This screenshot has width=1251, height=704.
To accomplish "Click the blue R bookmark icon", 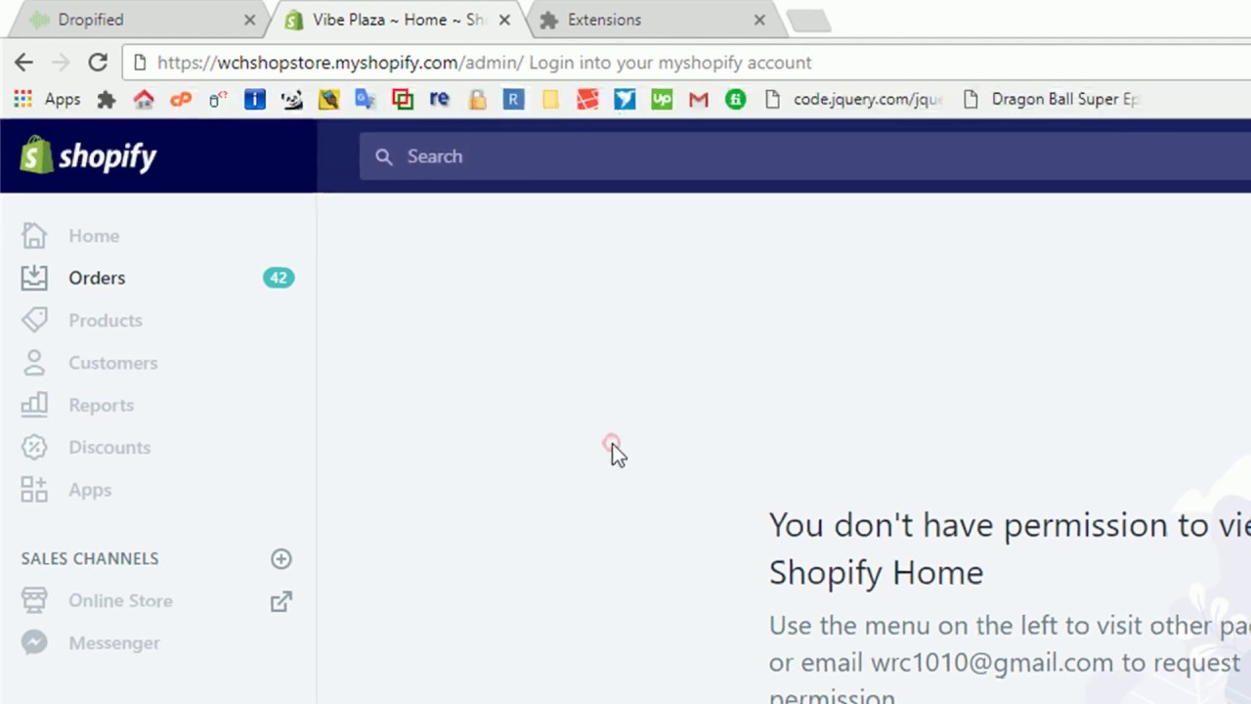I will tap(513, 99).
